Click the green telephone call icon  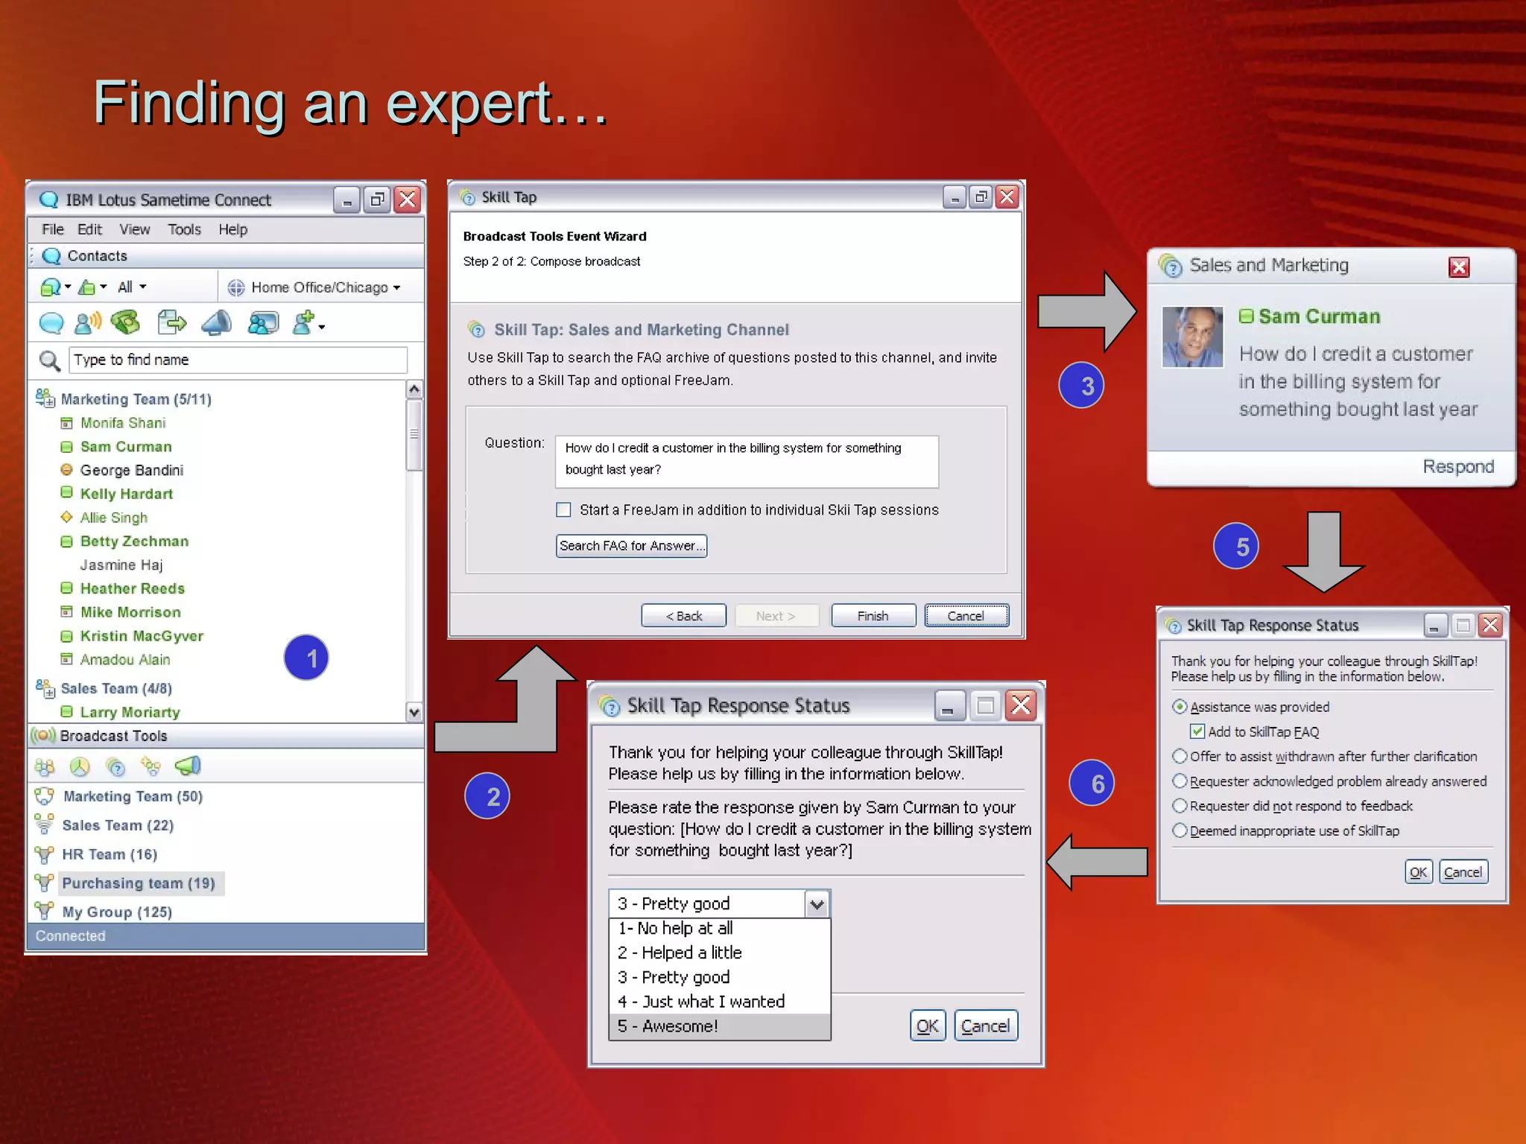(x=125, y=322)
